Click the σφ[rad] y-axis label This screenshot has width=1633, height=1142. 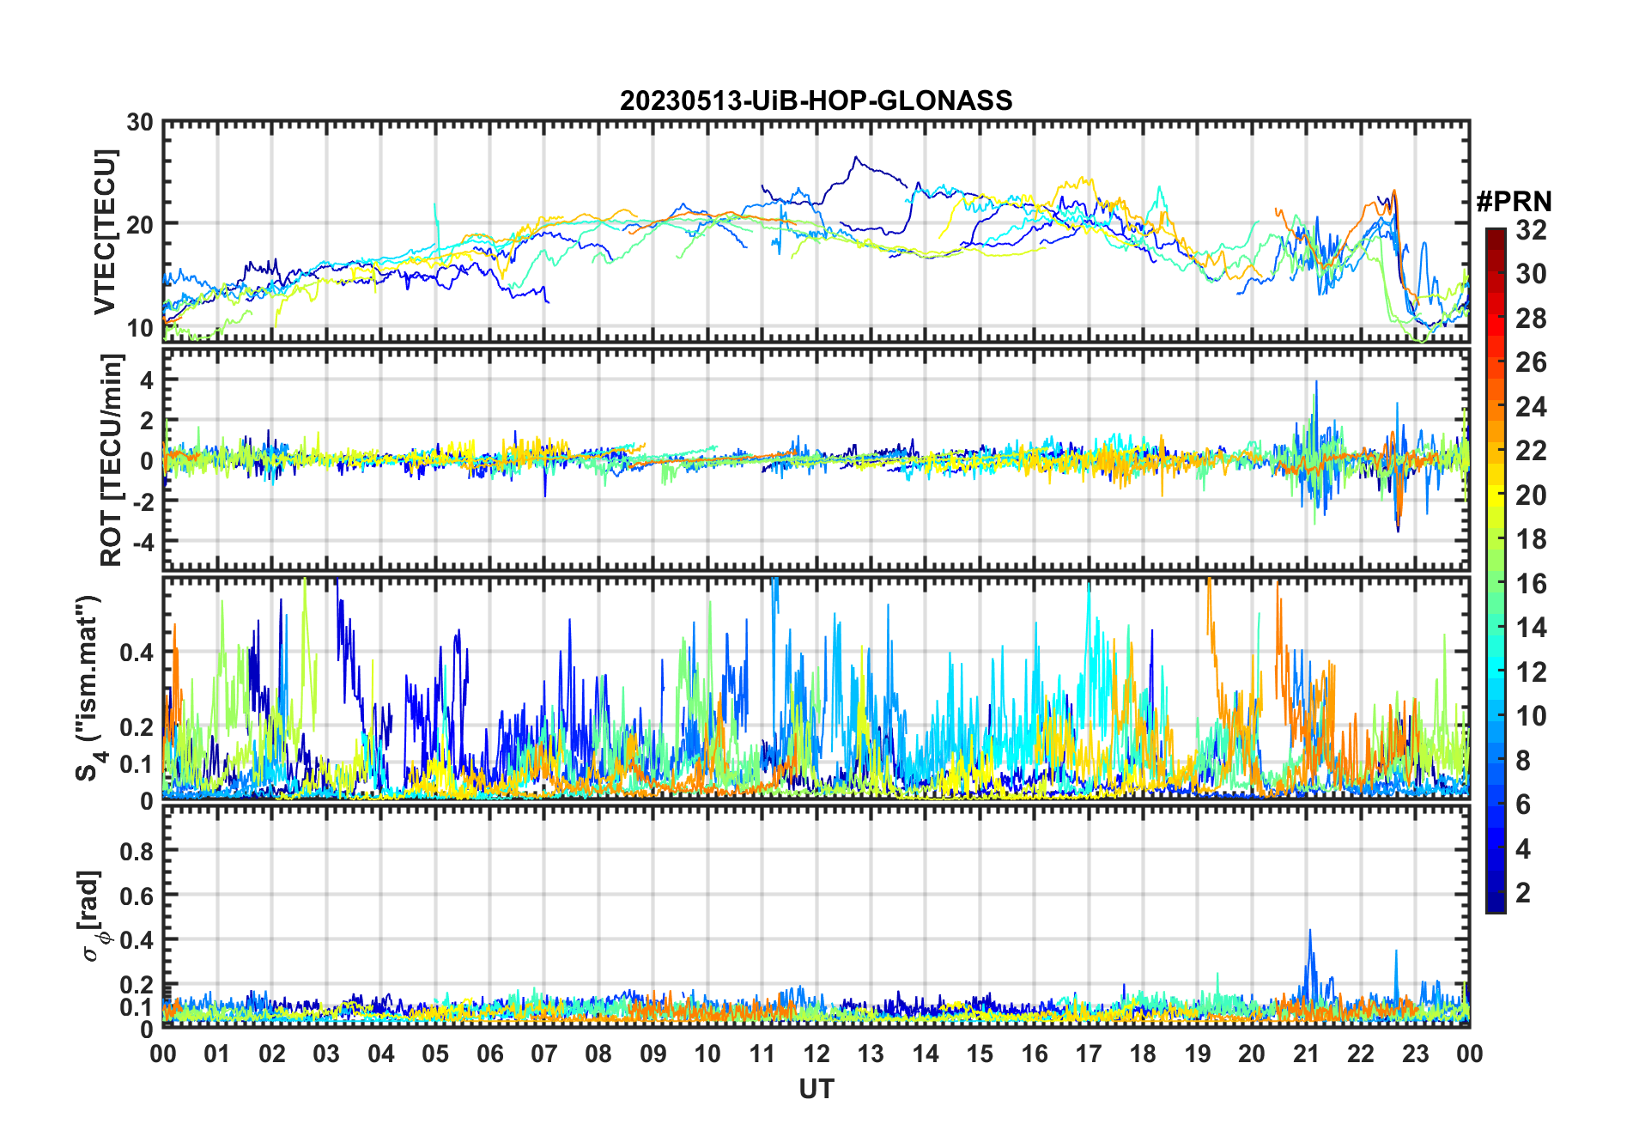point(90,916)
